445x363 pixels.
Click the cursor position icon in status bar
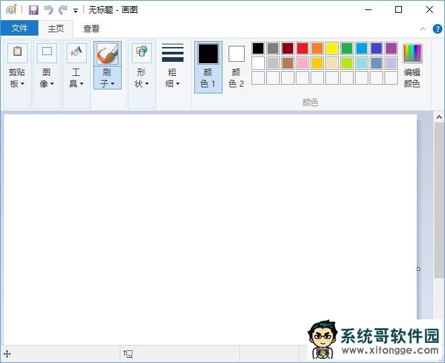(7, 354)
